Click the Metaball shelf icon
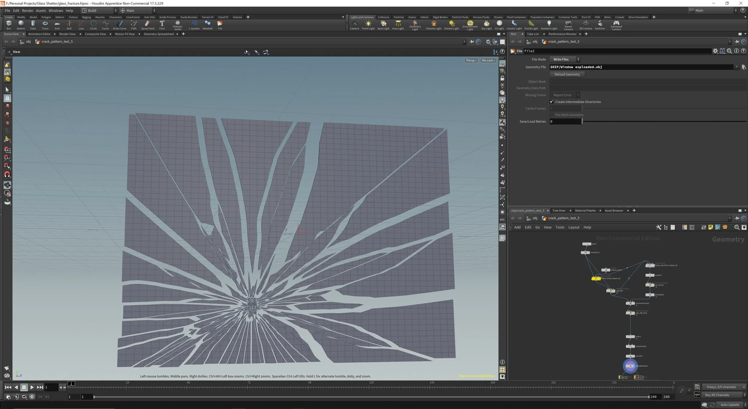The width and height of the screenshot is (748, 409). (x=207, y=25)
